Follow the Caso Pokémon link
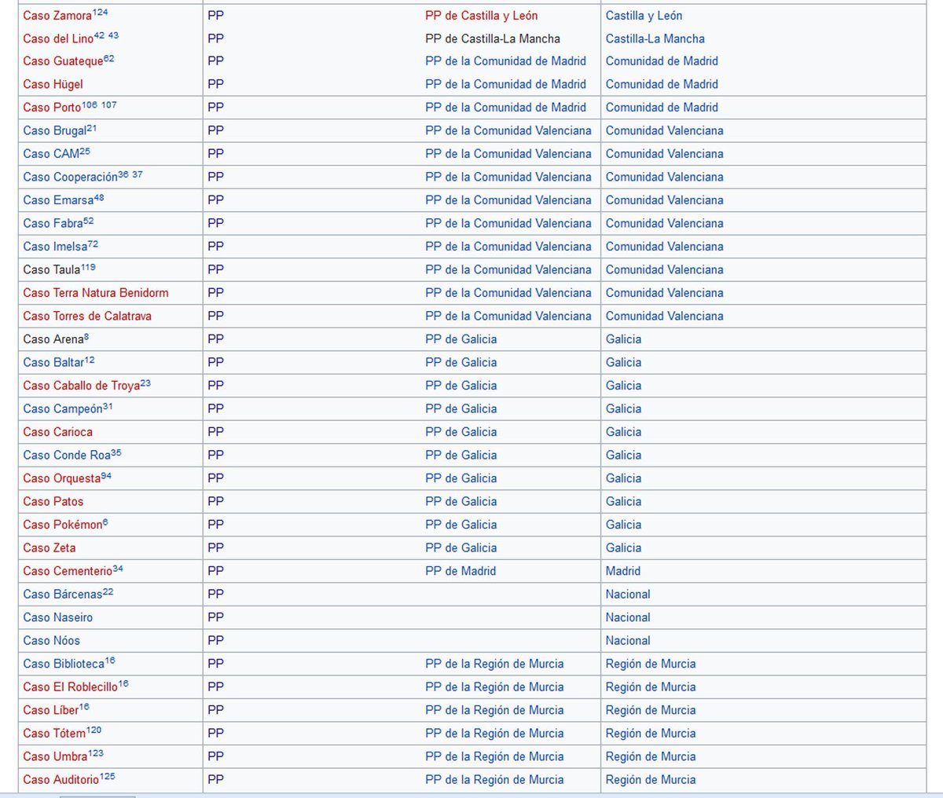Image resolution: width=943 pixels, height=798 pixels. point(63,525)
